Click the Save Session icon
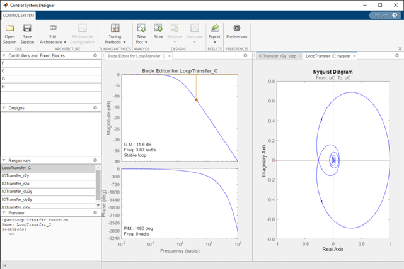 pyautogui.click(x=27, y=29)
